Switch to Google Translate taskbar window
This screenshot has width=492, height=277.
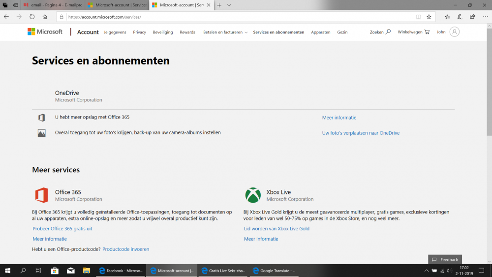click(274, 271)
